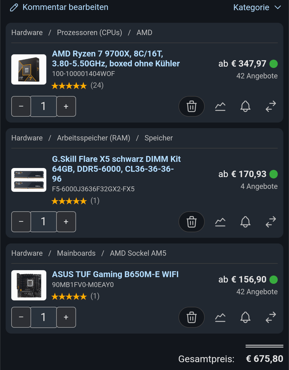This screenshot has height=370, width=289.
Task: Open price history for Ryzen 7 9700X
Action: pos(220,106)
